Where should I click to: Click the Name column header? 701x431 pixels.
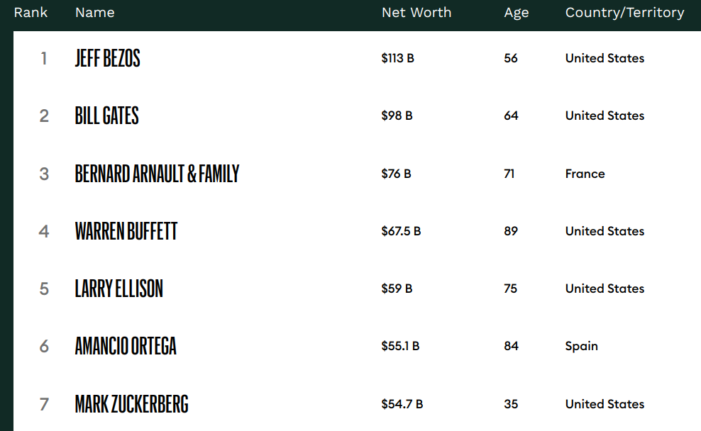click(x=95, y=13)
